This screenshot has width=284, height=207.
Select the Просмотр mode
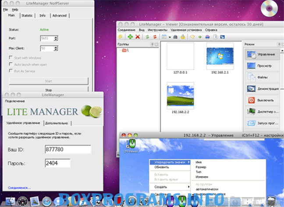262,66
